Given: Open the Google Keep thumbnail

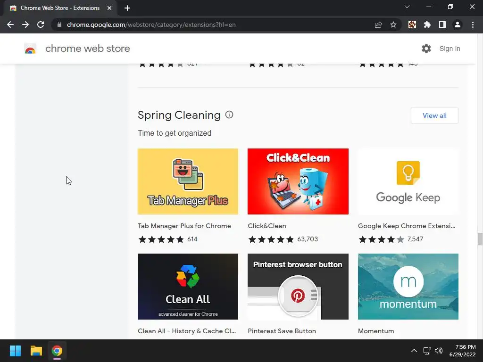Looking at the screenshot, I should tap(408, 181).
